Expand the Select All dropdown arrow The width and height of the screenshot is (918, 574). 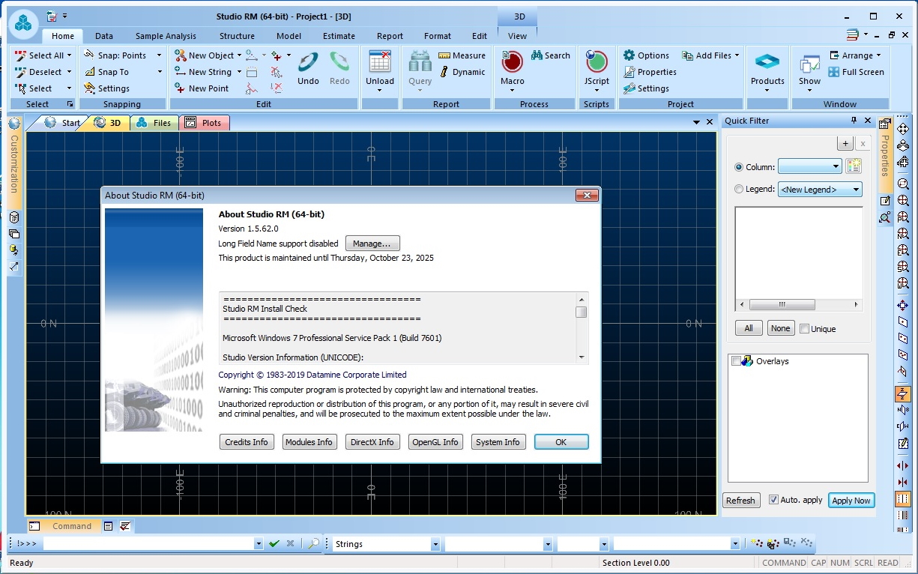pyautogui.click(x=70, y=55)
